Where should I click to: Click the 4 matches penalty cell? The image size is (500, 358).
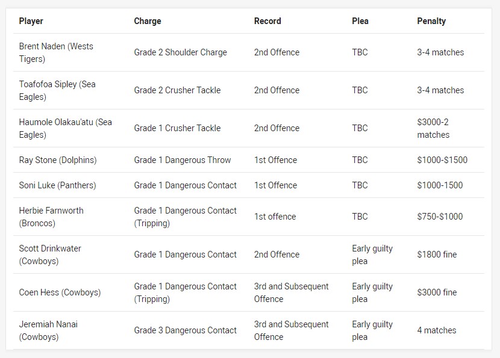point(437,330)
